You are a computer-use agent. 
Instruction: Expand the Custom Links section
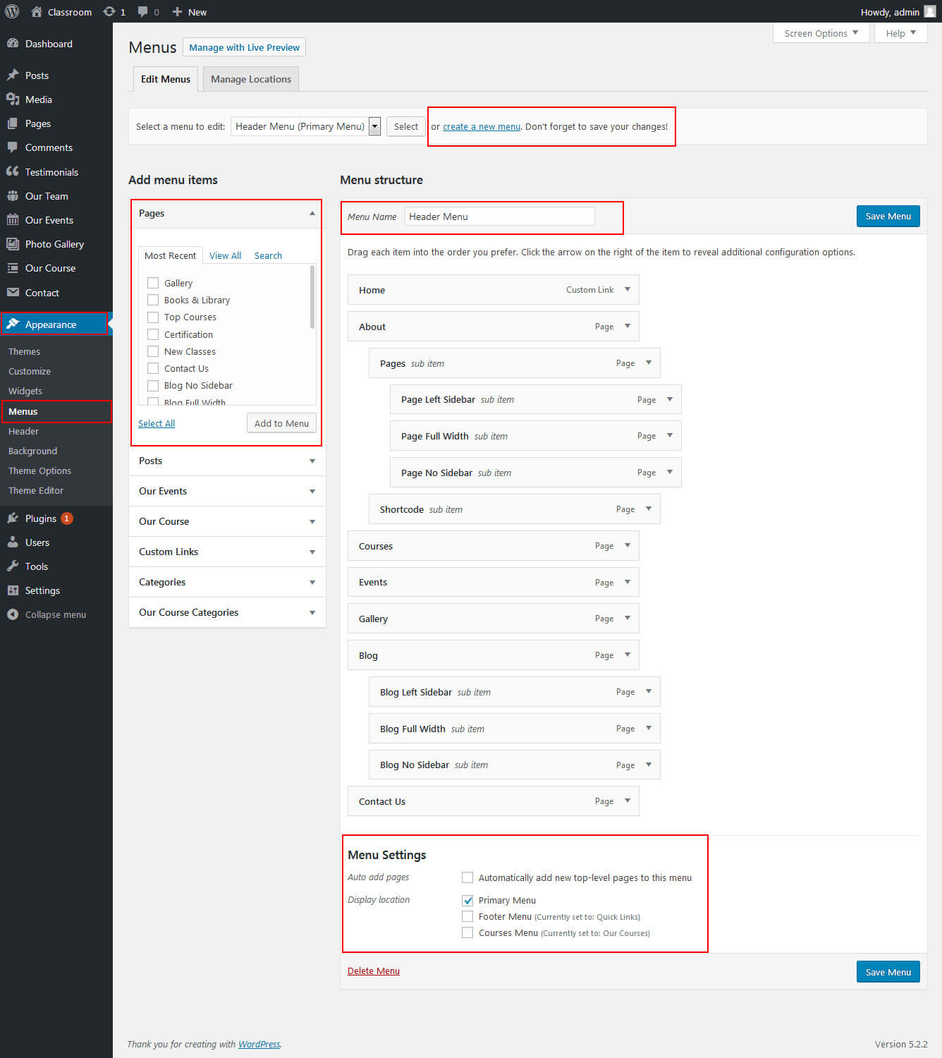312,552
